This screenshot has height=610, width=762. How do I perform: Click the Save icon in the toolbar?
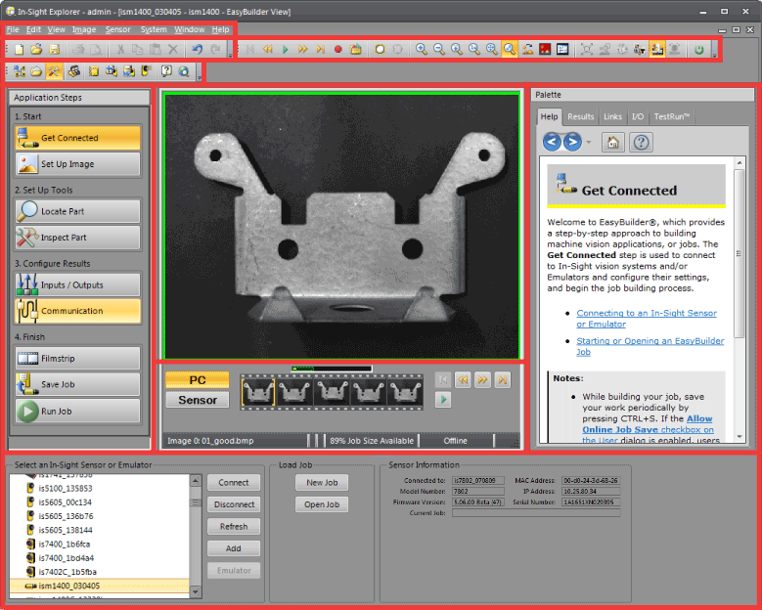tap(54, 49)
